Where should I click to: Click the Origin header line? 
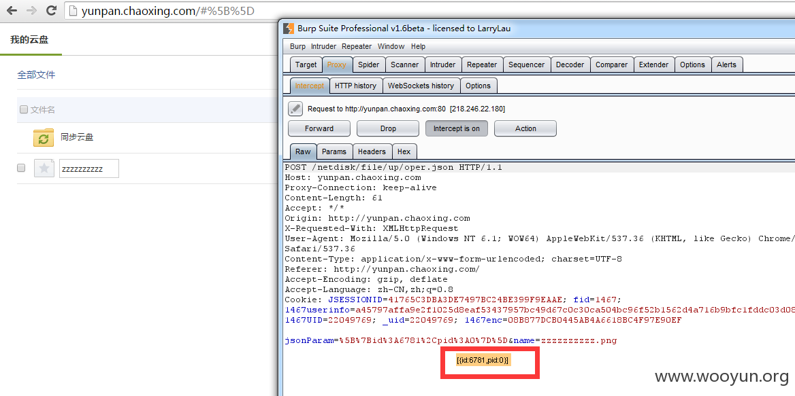coord(377,218)
